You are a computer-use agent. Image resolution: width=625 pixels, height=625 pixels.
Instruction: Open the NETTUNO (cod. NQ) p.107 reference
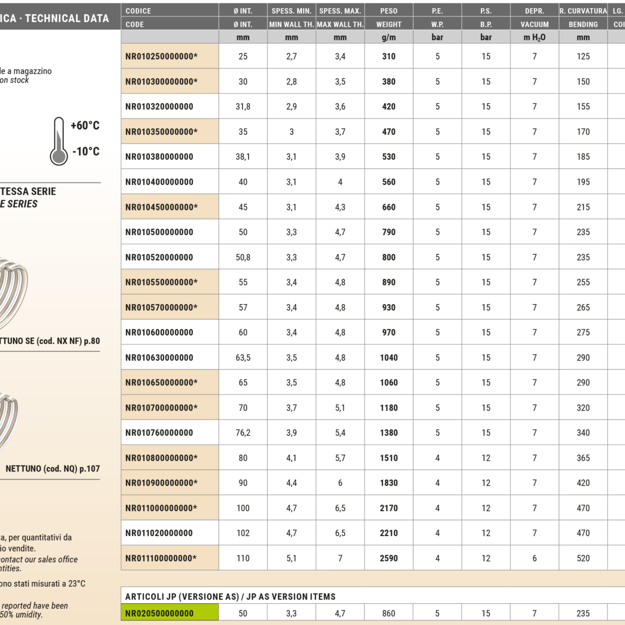(x=53, y=469)
